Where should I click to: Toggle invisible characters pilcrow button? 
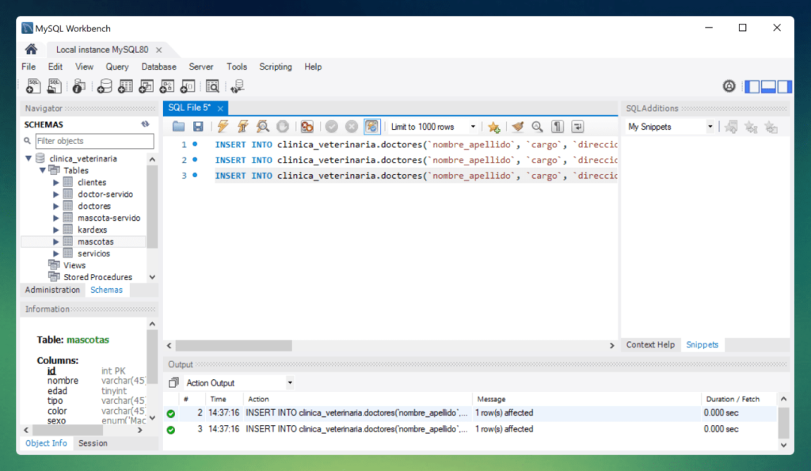(x=558, y=127)
